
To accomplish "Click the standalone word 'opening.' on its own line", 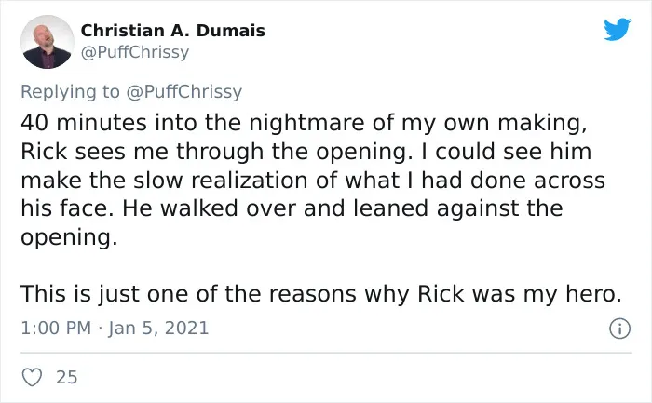I will 70,237.
